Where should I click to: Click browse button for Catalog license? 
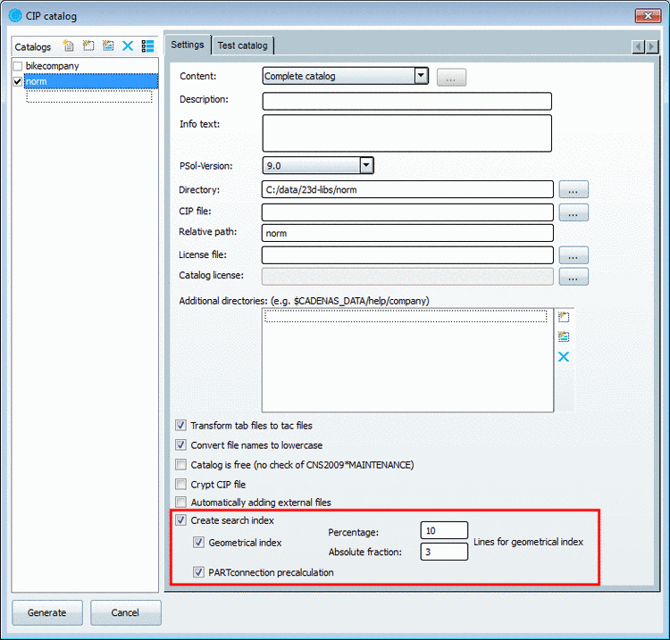[x=574, y=277]
